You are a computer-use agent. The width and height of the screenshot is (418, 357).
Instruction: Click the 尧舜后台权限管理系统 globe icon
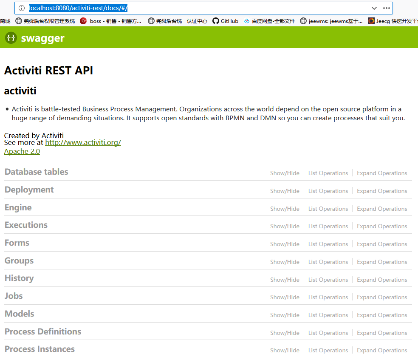(x=18, y=20)
